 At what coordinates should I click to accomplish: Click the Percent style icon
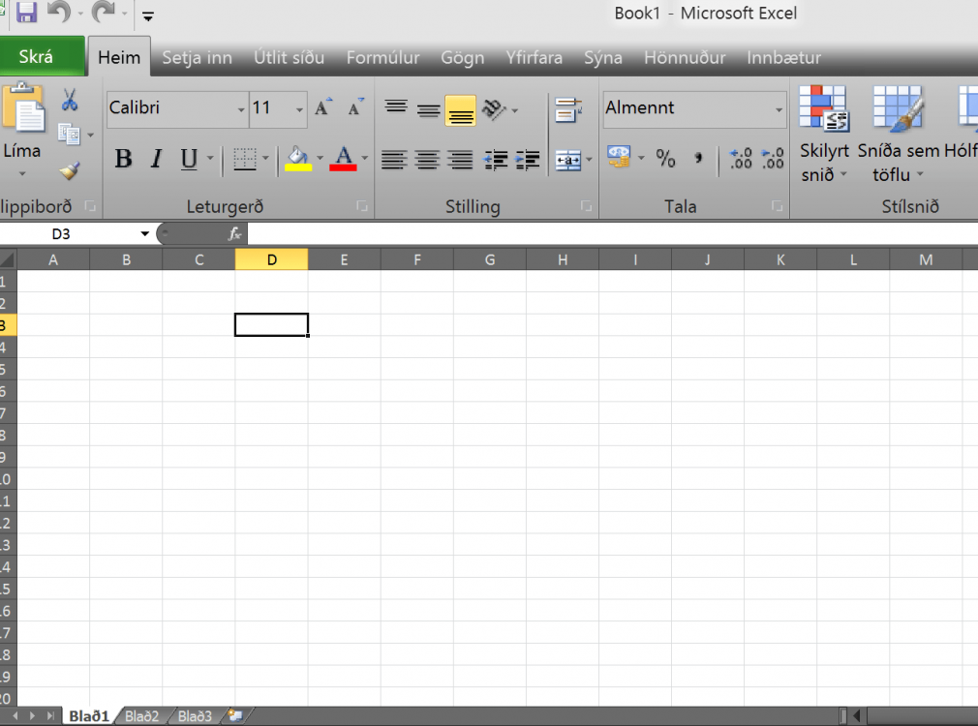665,159
